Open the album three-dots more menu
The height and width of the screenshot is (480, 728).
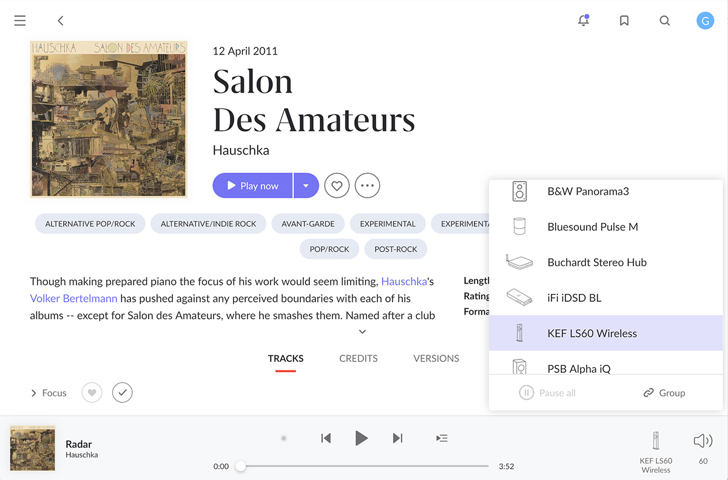367,186
